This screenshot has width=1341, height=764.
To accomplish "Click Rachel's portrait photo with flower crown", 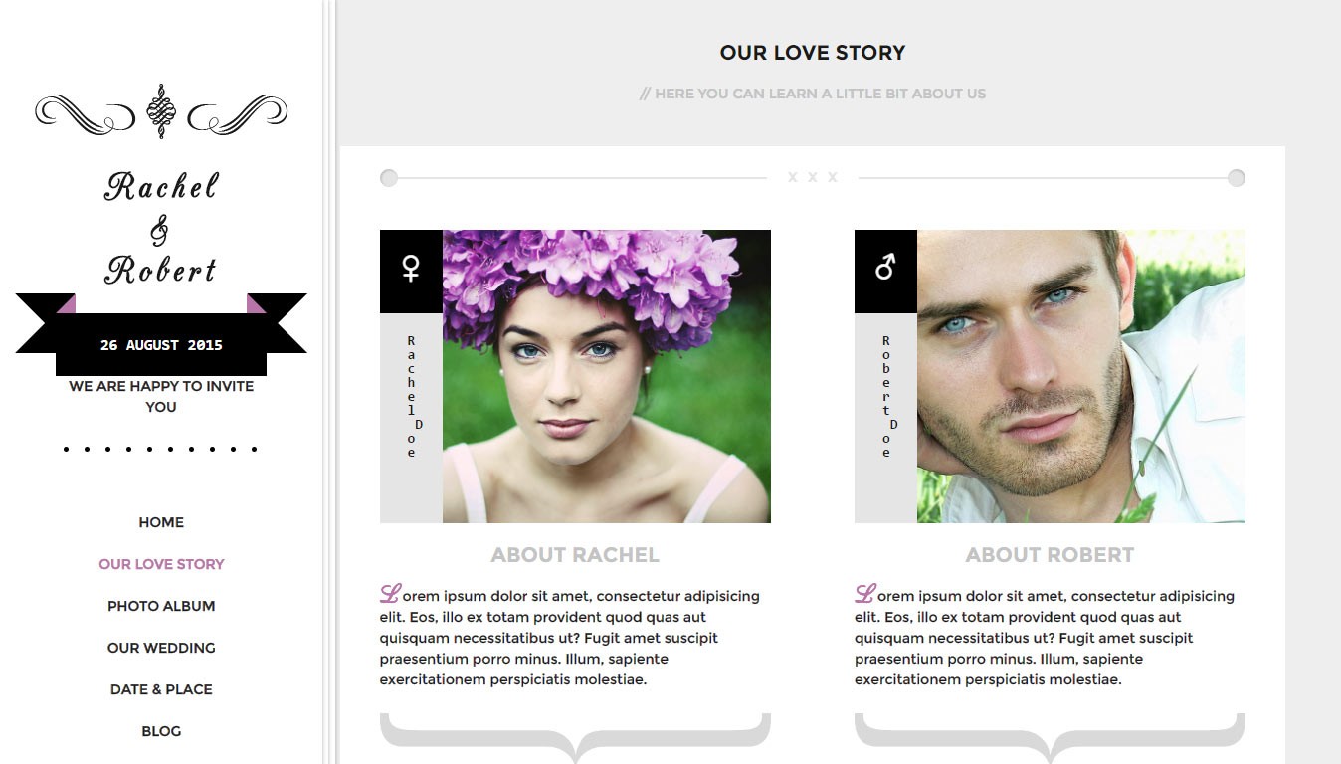I will tap(607, 376).
